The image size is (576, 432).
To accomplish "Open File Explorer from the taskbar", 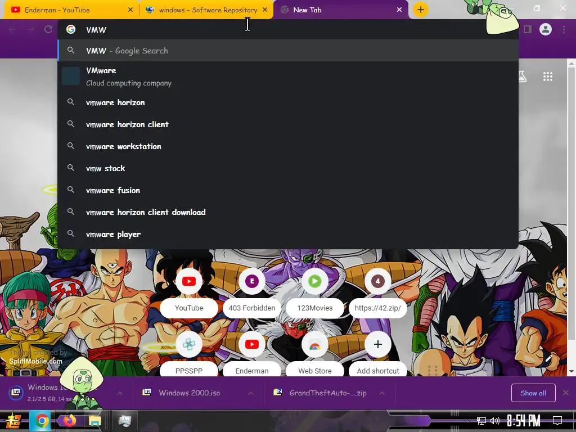I will (94, 421).
